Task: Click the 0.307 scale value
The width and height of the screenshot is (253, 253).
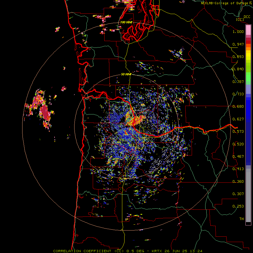Action: tap(238, 194)
